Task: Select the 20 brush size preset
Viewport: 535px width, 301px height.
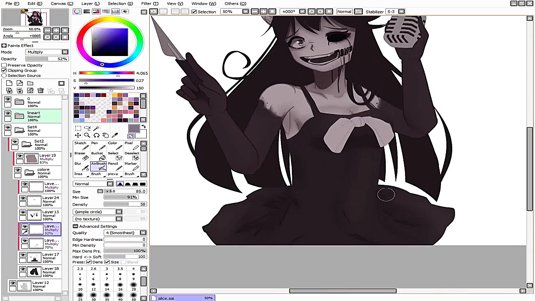Action: pos(134,287)
